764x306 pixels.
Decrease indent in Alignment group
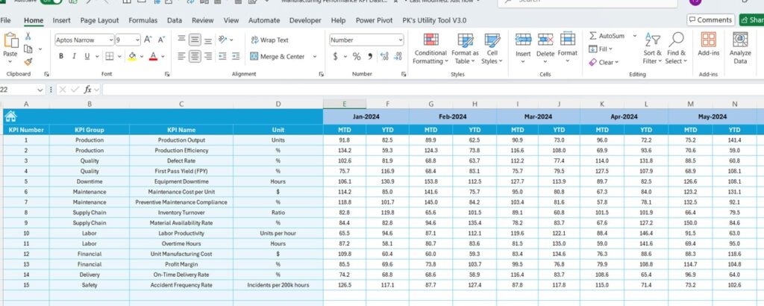(x=222, y=57)
